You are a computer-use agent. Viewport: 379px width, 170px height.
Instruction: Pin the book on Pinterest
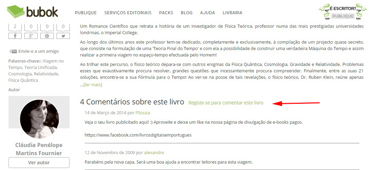pyautogui.click(x=47, y=36)
